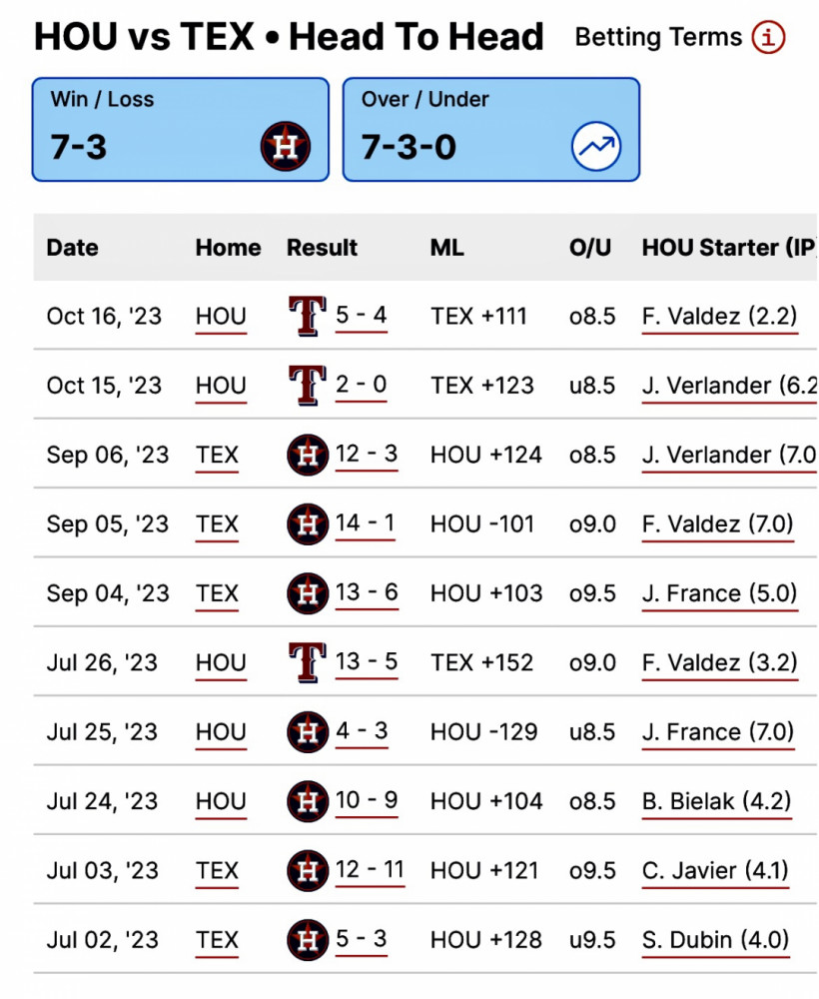This screenshot has width=819, height=999.
Task: Click the ML column header
Action: pos(447,247)
